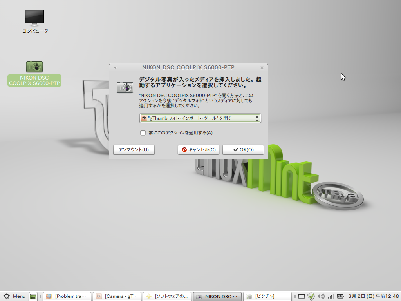Click the up stepper arrow on the combo box
The height and width of the screenshot is (301, 401).
coord(257,116)
